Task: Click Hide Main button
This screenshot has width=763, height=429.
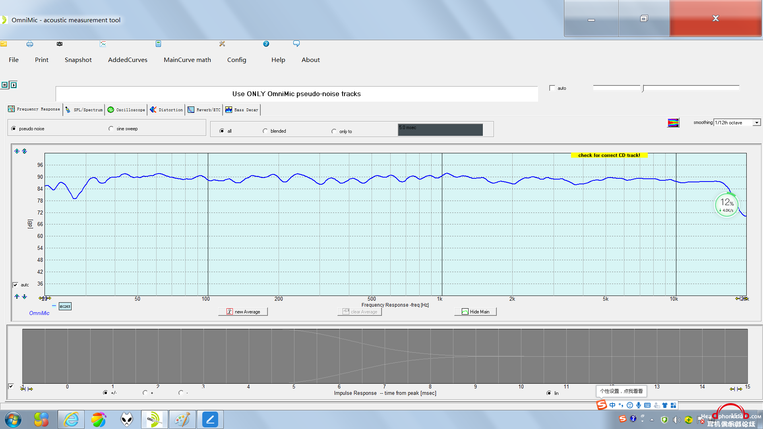Action: coord(474,312)
